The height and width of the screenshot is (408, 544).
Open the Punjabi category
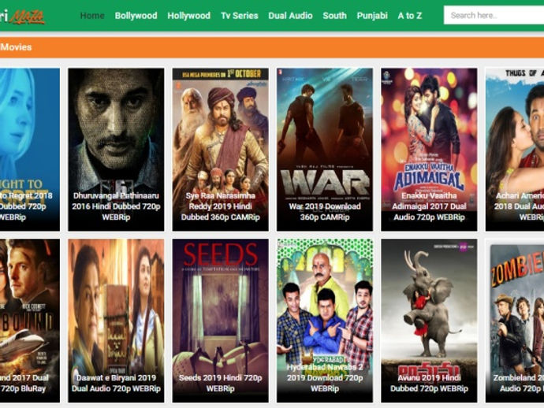pos(372,16)
